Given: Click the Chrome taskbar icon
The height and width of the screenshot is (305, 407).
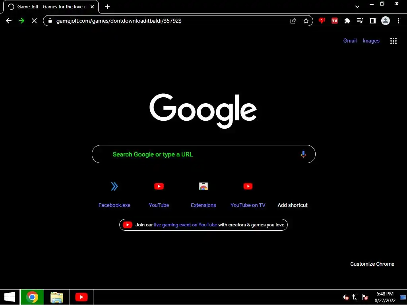Looking at the screenshot, I should [32, 297].
